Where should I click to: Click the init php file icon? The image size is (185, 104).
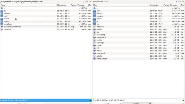point(95,48)
